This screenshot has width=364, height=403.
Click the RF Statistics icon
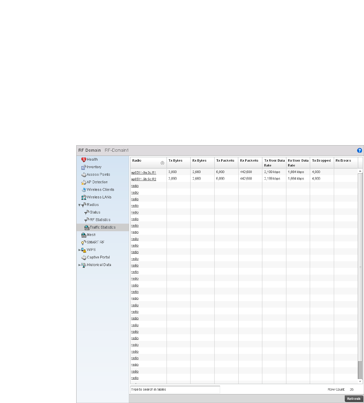87,220
